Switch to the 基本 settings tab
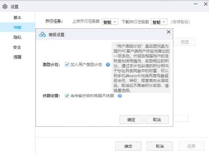The image size is (209, 154). click(x=17, y=17)
